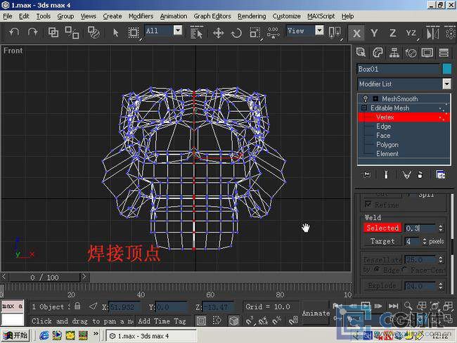Toggle the MeshSmooth modifier lightbulb
The width and height of the screenshot is (457, 343).
click(x=366, y=98)
